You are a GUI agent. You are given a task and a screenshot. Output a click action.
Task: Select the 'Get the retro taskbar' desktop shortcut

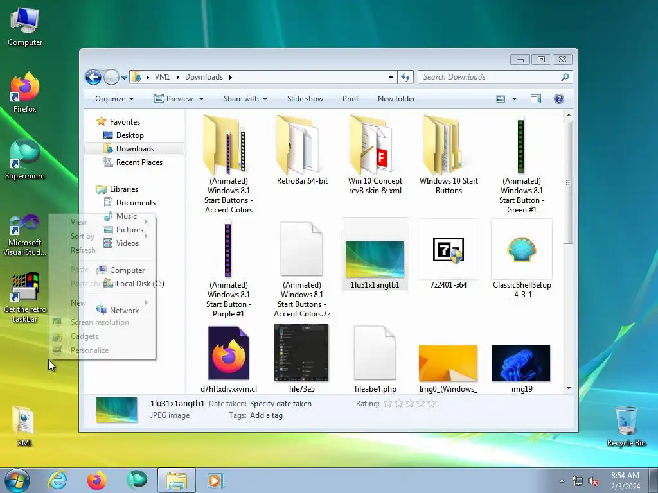25,298
